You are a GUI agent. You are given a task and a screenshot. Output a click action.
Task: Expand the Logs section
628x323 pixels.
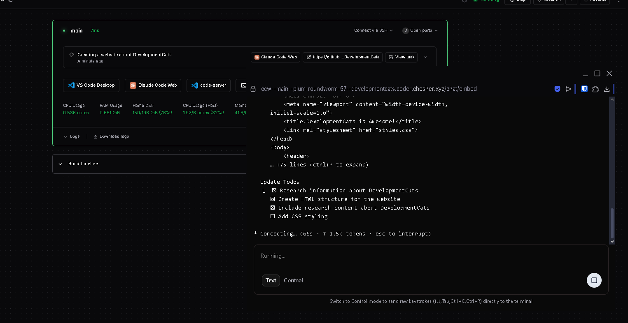click(x=72, y=136)
